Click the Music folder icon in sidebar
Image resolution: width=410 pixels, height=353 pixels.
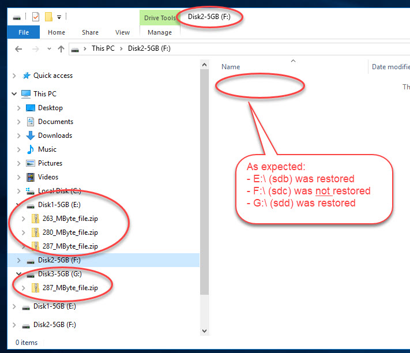tap(31, 149)
